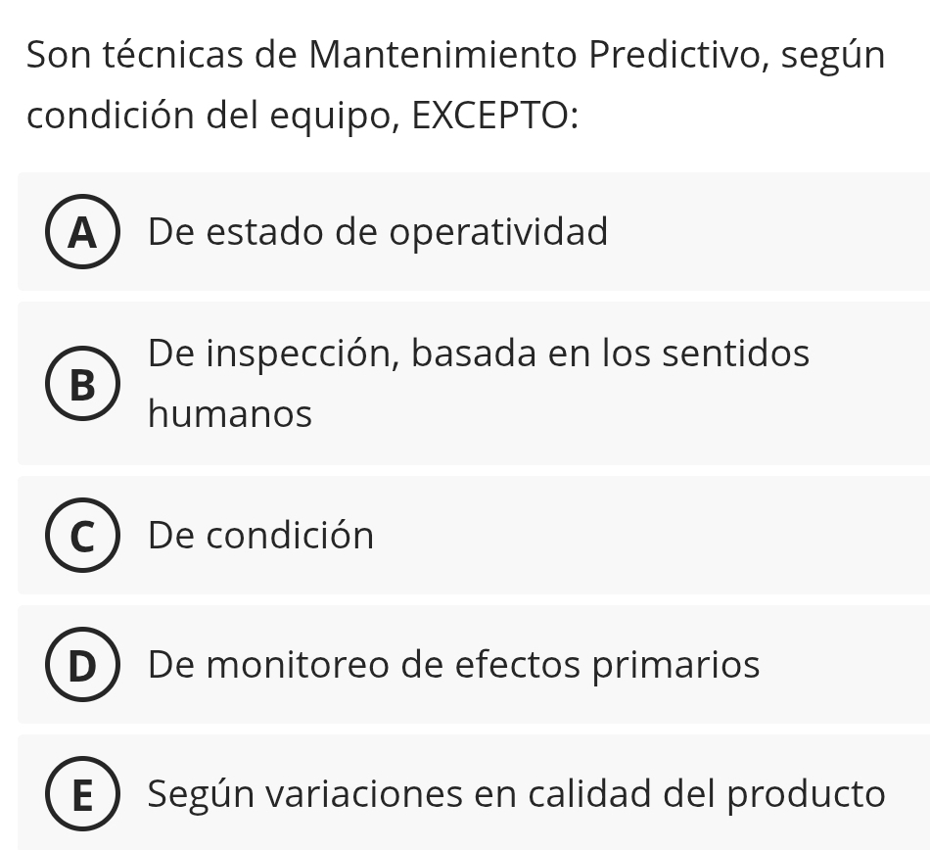Click 'De monitoreo de efectos primarios' text
The image size is (930, 850).
pyautogui.click(x=453, y=665)
